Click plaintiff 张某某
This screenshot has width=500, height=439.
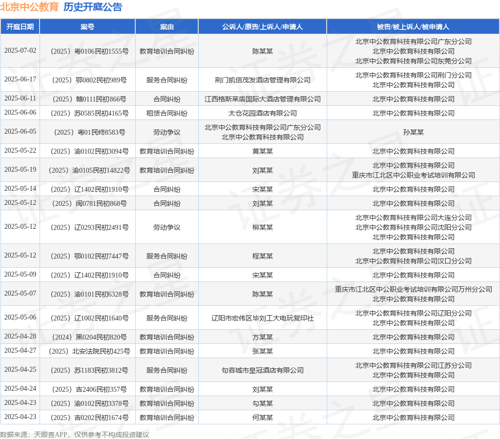pos(262,351)
